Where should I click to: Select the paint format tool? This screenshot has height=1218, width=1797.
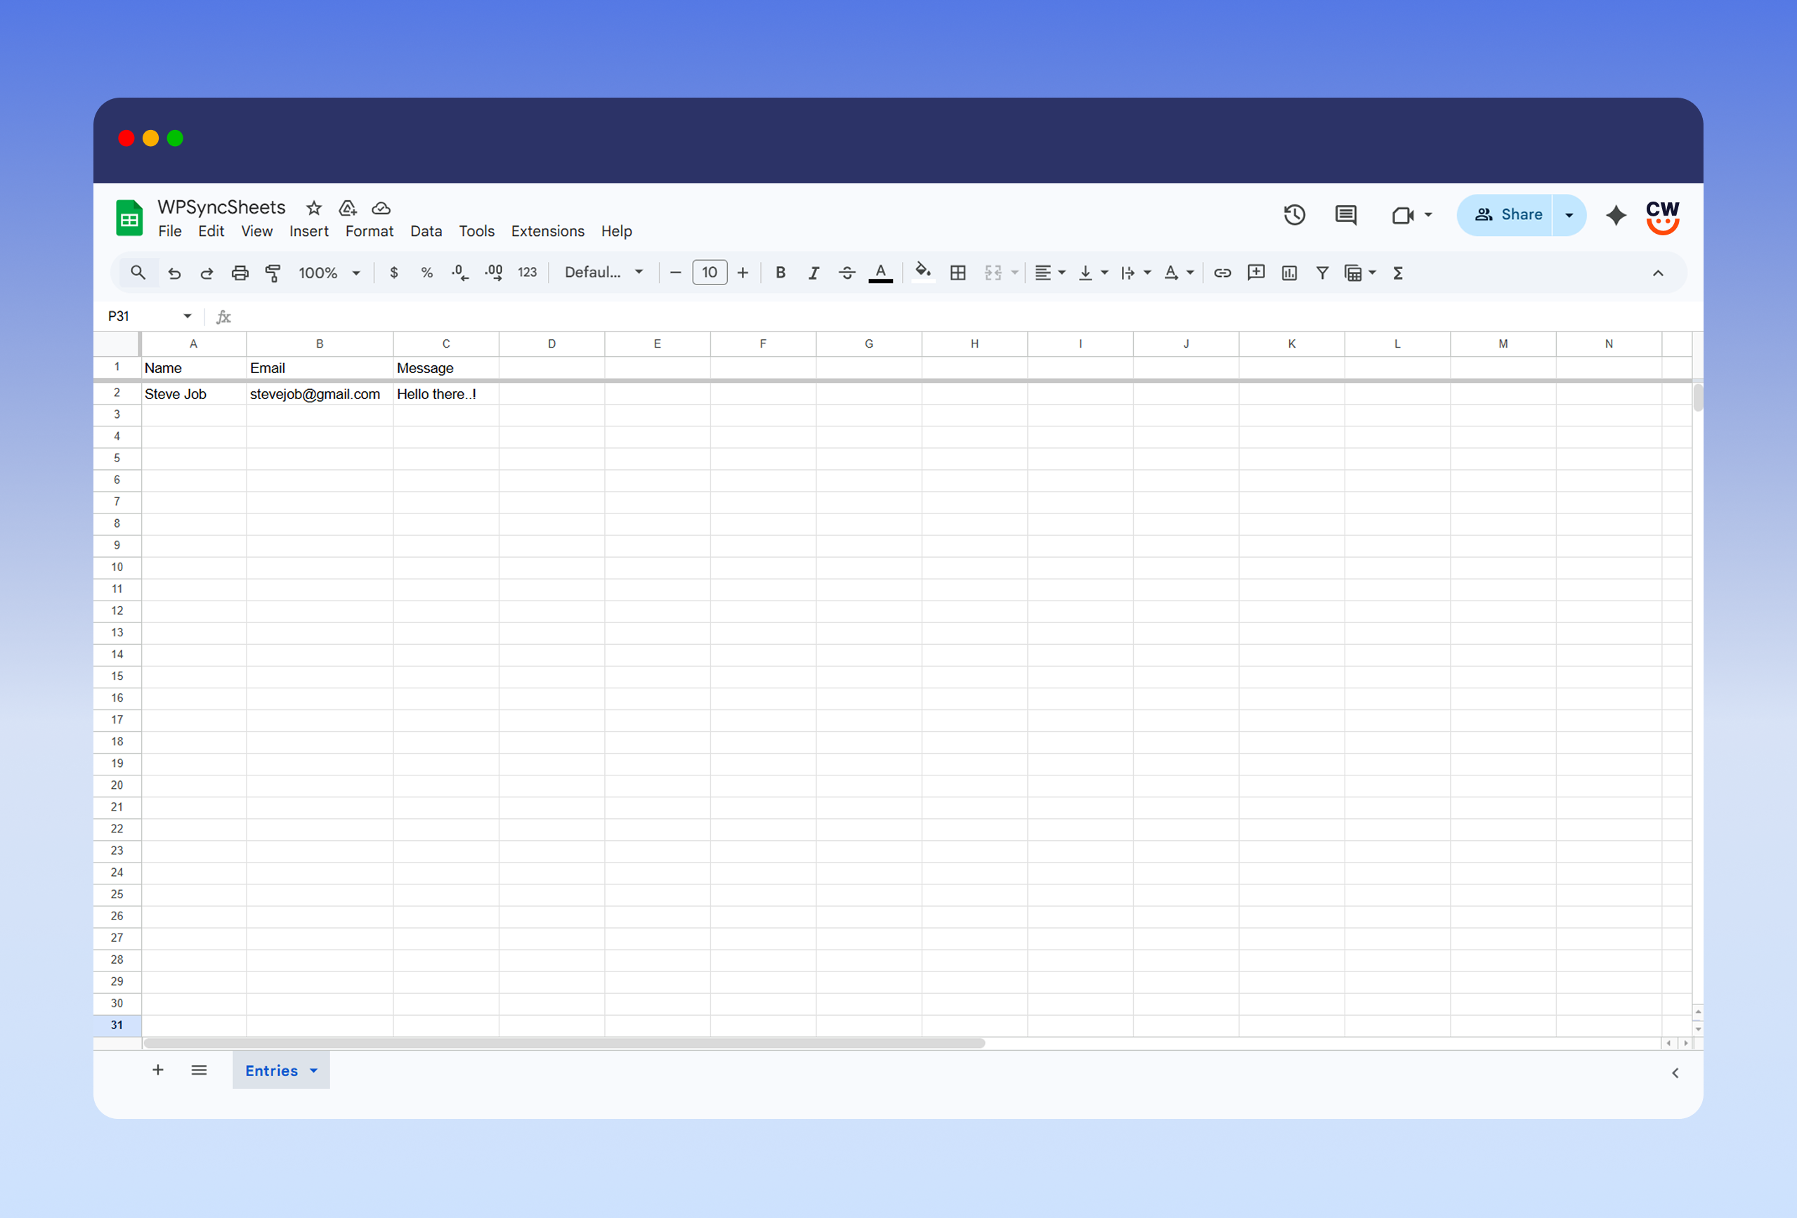tap(273, 273)
